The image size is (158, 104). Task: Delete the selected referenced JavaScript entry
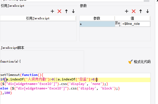59,11
